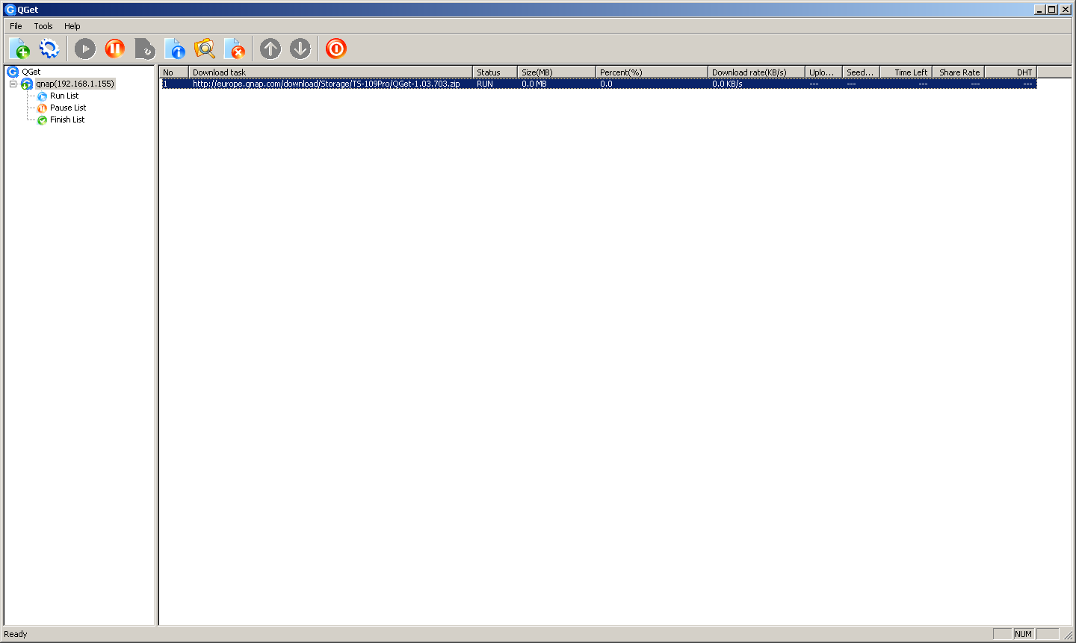Click the Ready status bar text

(x=16, y=634)
